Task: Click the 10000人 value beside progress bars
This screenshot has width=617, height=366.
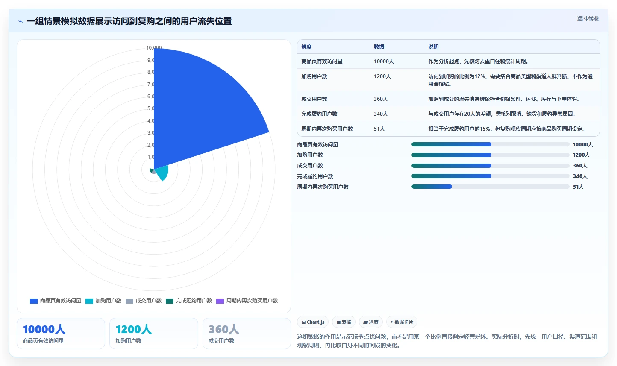Action: click(x=583, y=145)
